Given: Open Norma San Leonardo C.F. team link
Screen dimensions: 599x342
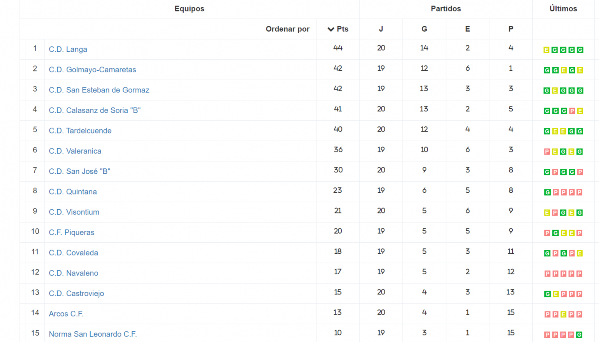Looking at the screenshot, I should coord(93,334).
